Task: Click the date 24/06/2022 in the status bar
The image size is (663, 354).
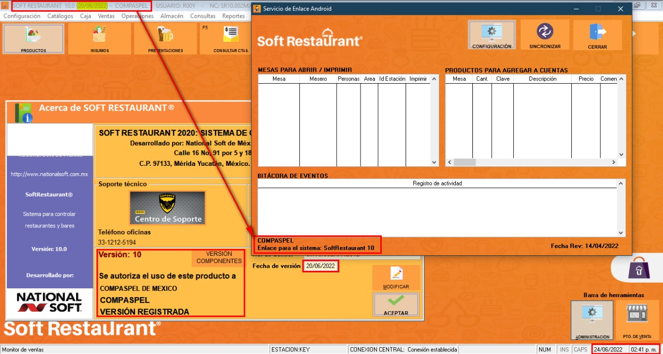Action: 609,349
